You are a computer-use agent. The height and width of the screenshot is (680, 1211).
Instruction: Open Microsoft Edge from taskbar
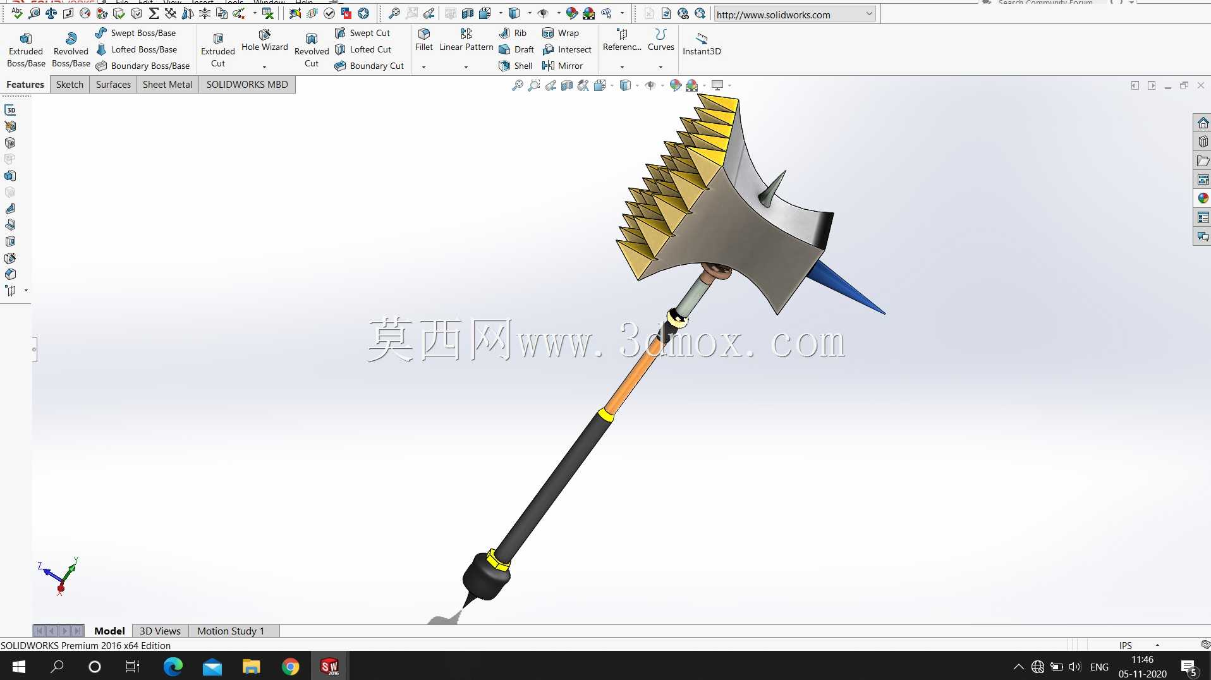point(173,666)
